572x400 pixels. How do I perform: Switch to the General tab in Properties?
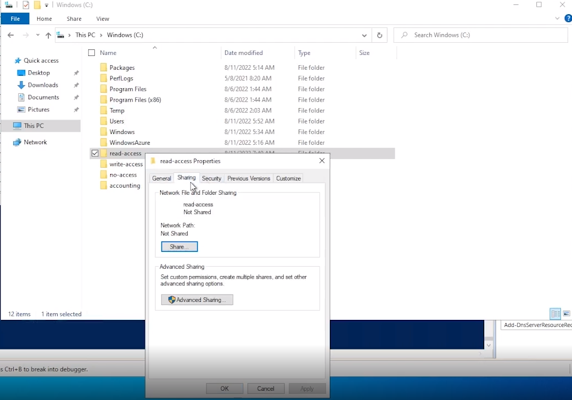coord(161,178)
